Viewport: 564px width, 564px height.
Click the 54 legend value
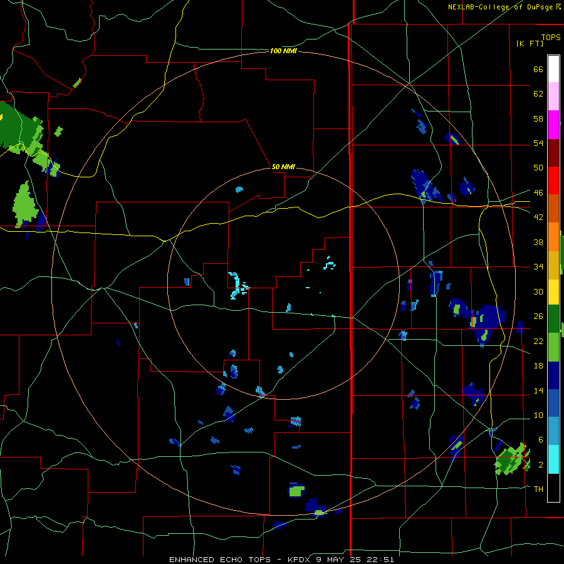538,143
